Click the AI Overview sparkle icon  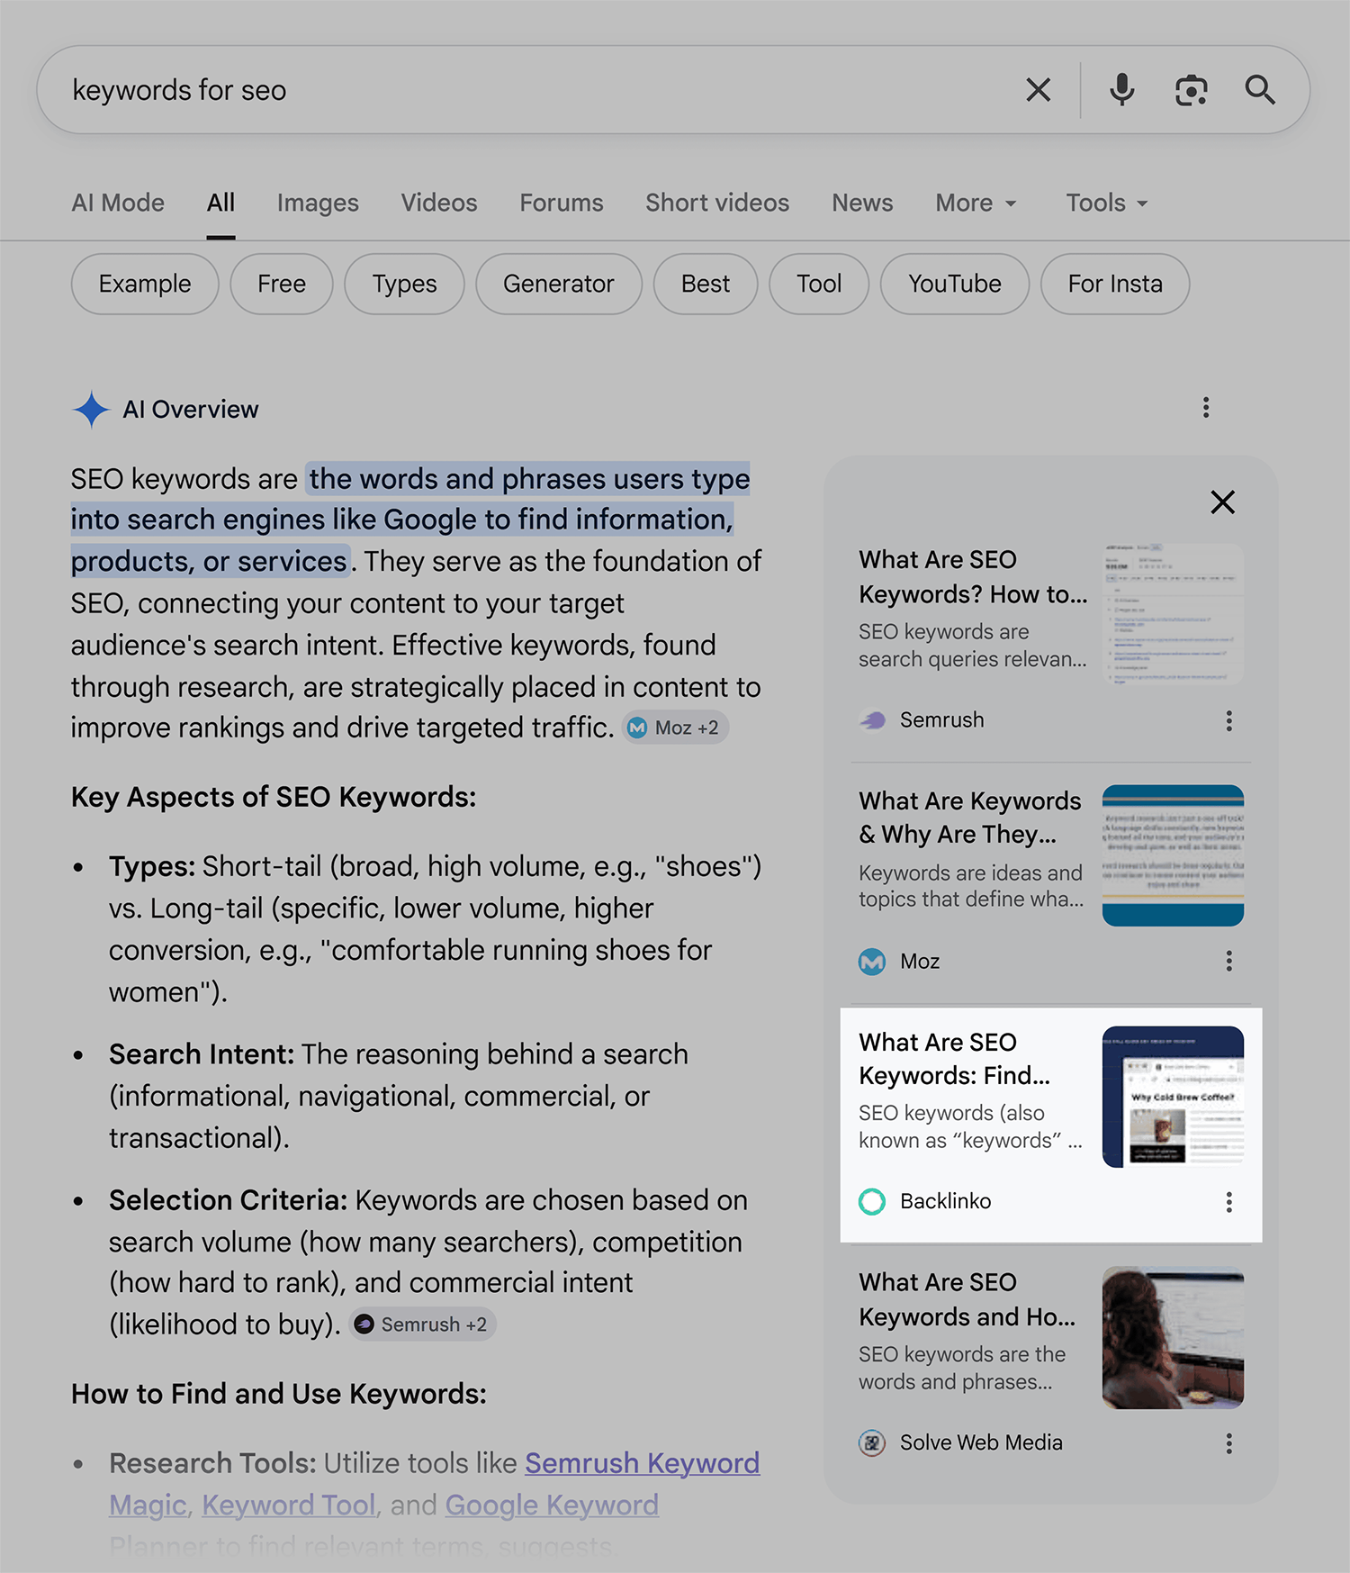91,410
